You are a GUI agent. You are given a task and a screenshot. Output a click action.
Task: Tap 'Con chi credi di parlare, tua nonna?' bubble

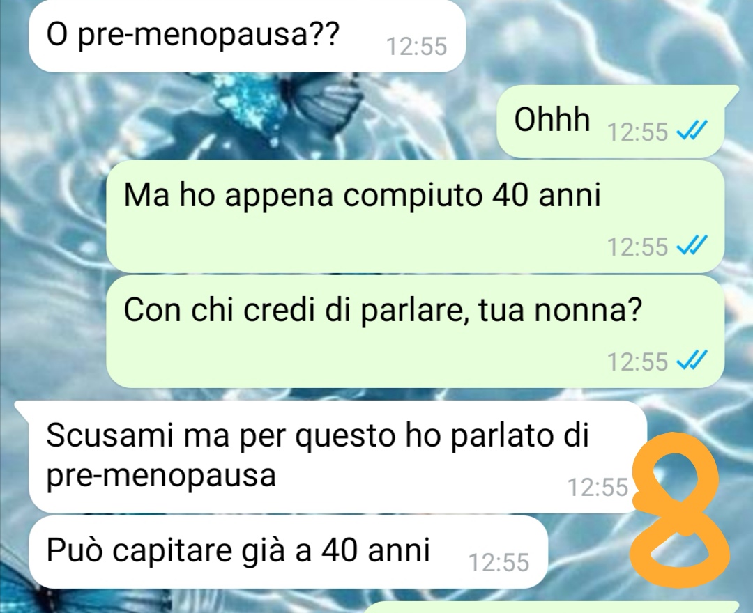pyautogui.click(x=415, y=332)
